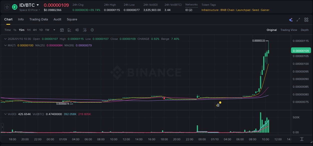Screen dimensions: 313x146
Task: Open chart settings via hexagon gear icon
Action: [x=92, y=30]
